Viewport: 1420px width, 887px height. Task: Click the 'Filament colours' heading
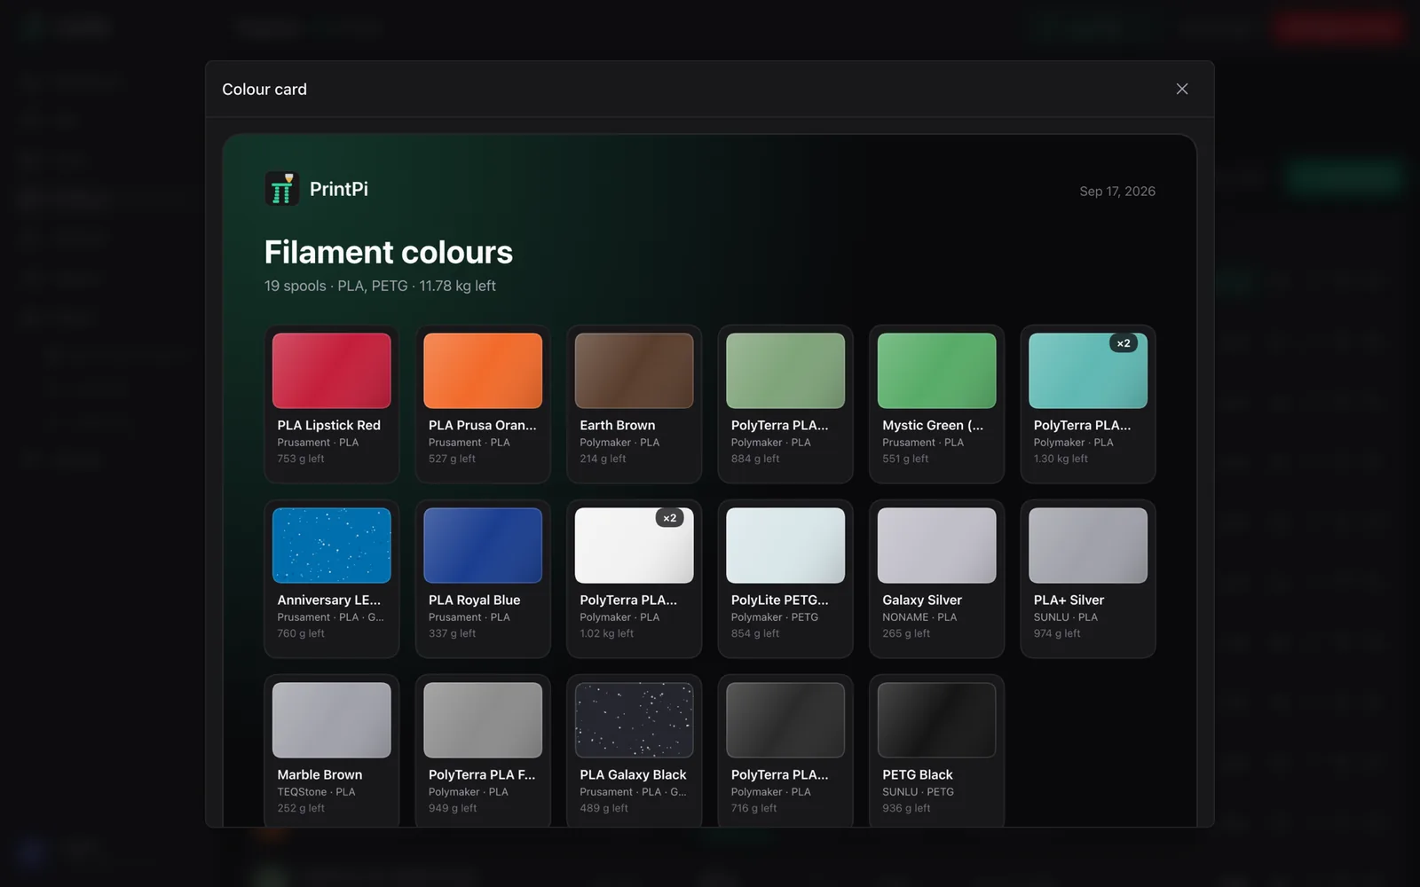coord(389,252)
